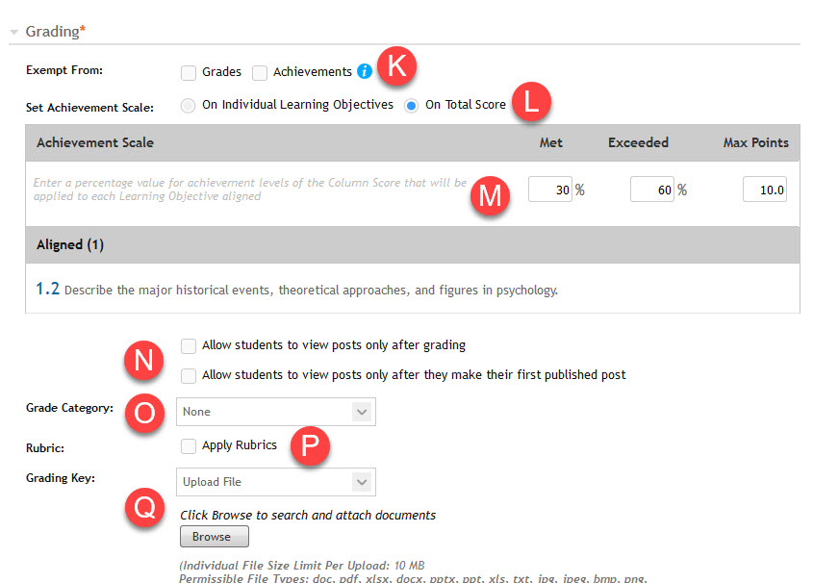Click the red M annotation marker

tap(490, 195)
